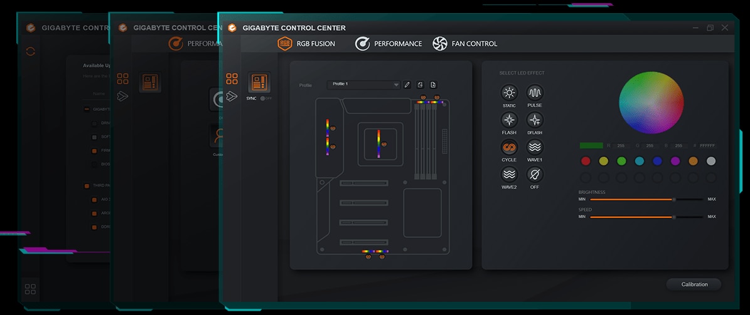Select the Static LED effect
This screenshot has height=315, width=750.
click(508, 93)
